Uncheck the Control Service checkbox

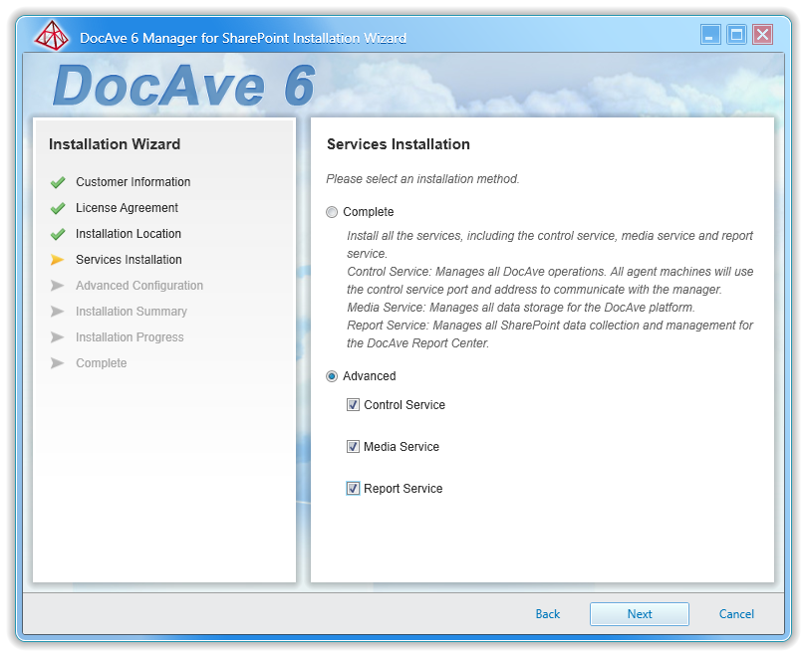pos(353,405)
